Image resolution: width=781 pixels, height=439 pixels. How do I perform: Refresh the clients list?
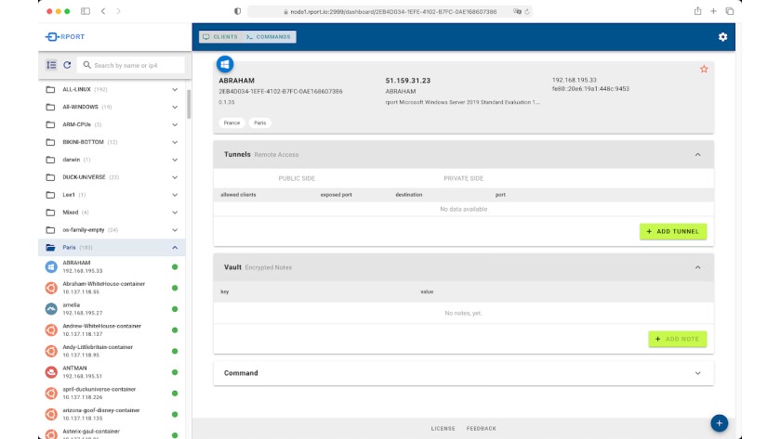click(67, 65)
